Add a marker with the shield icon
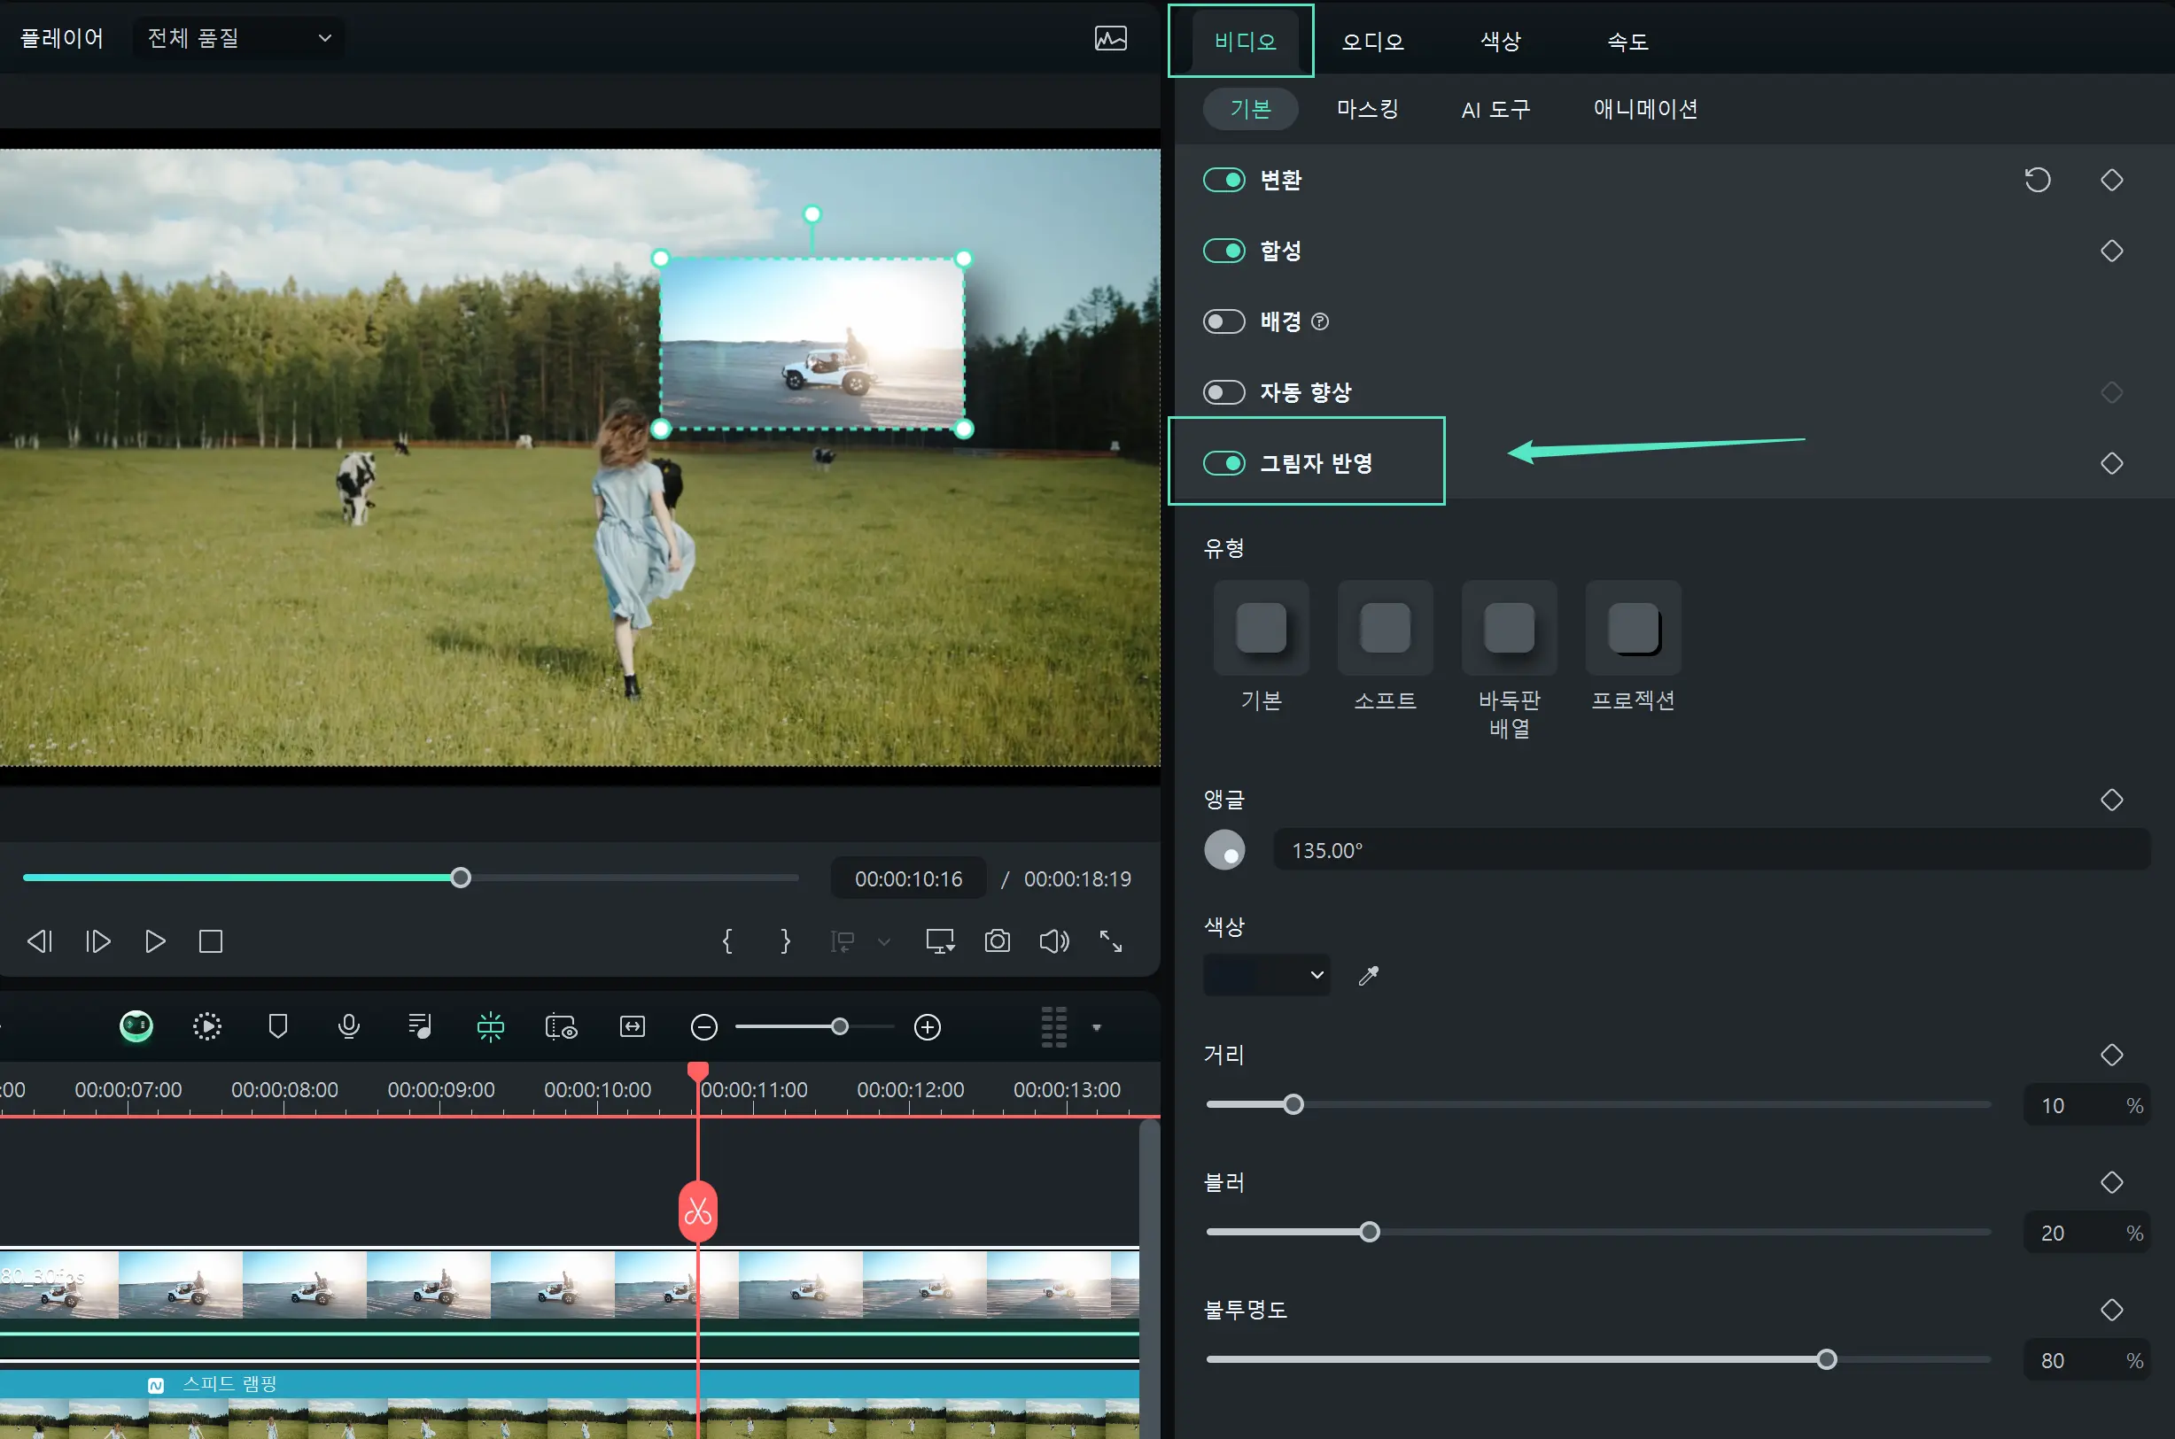This screenshot has width=2175, height=1439. point(278,1026)
